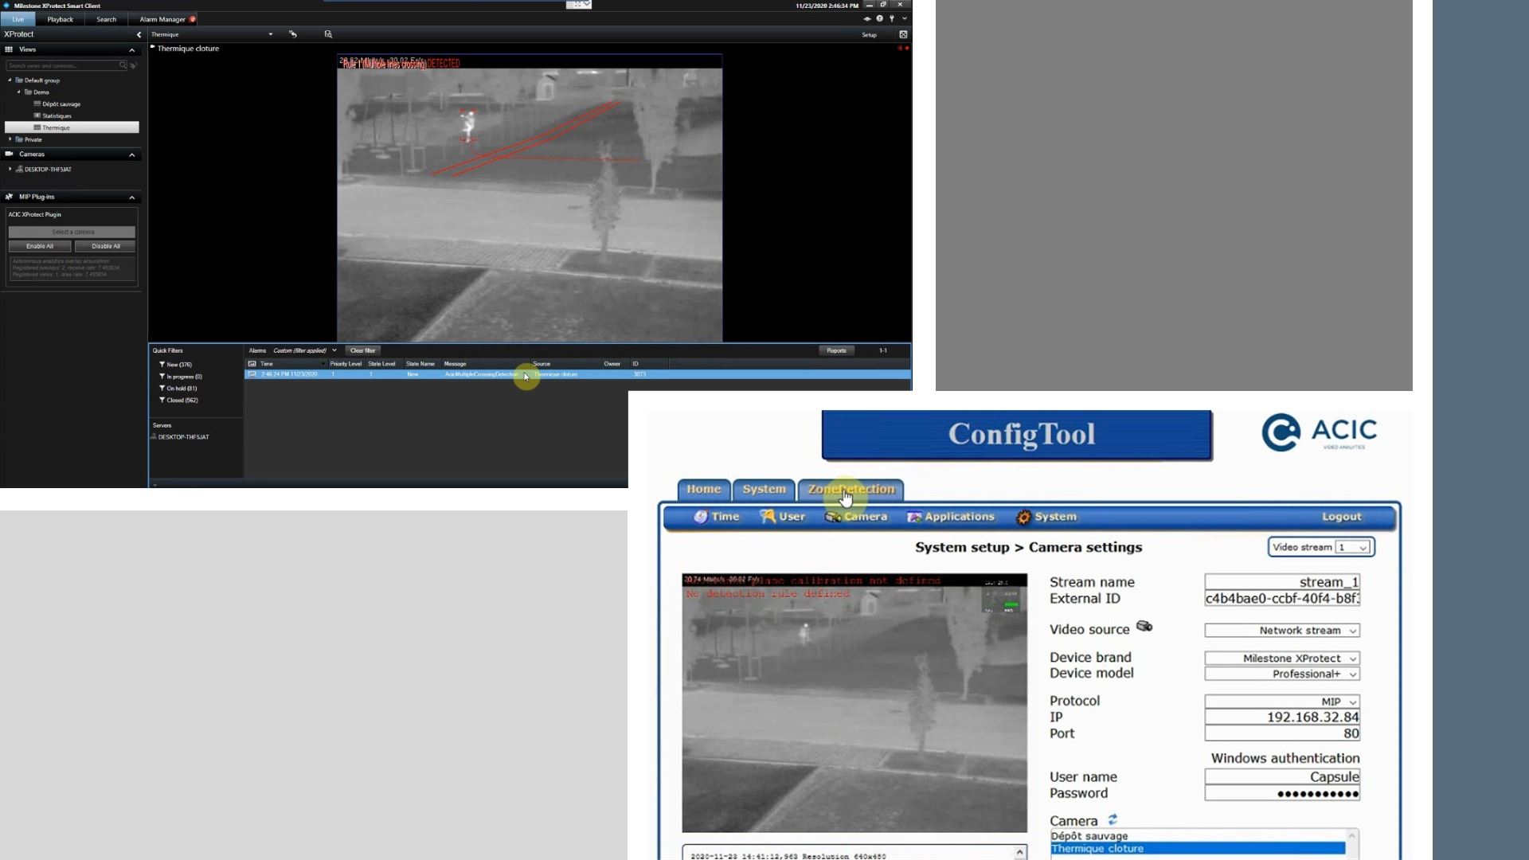Screen dimensions: 1529x860
Task: Select Dépôt sauvage in Camera list
Action: click(1198, 836)
